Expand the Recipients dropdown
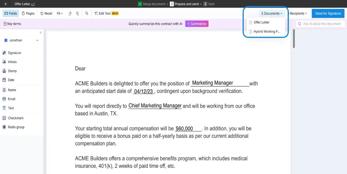347x174 pixels. [298, 13]
